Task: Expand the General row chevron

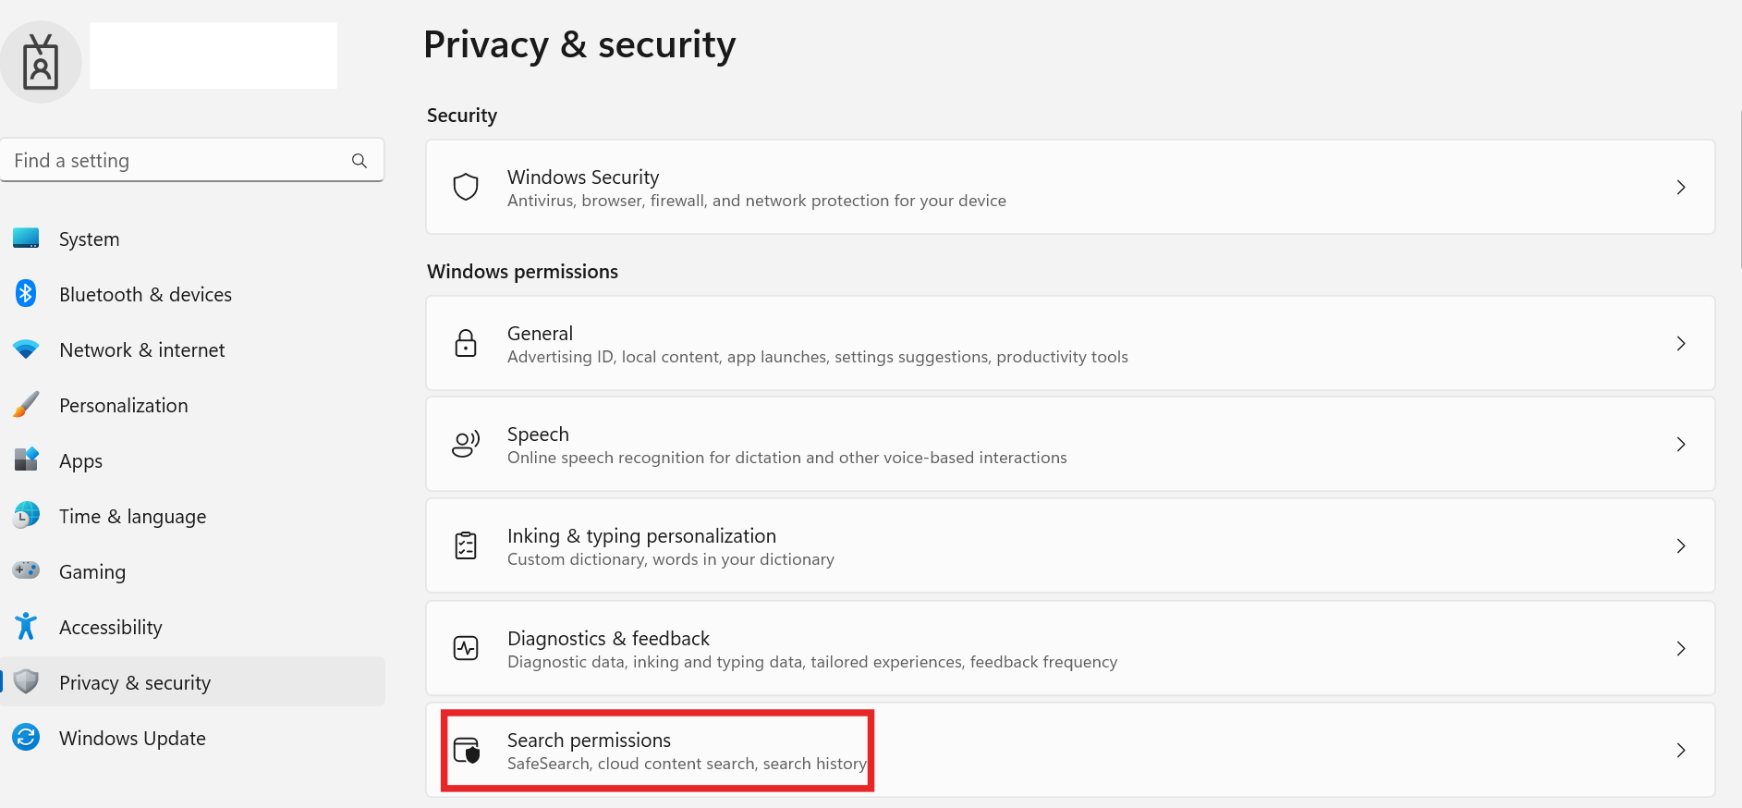Action: click(1681, 343)
